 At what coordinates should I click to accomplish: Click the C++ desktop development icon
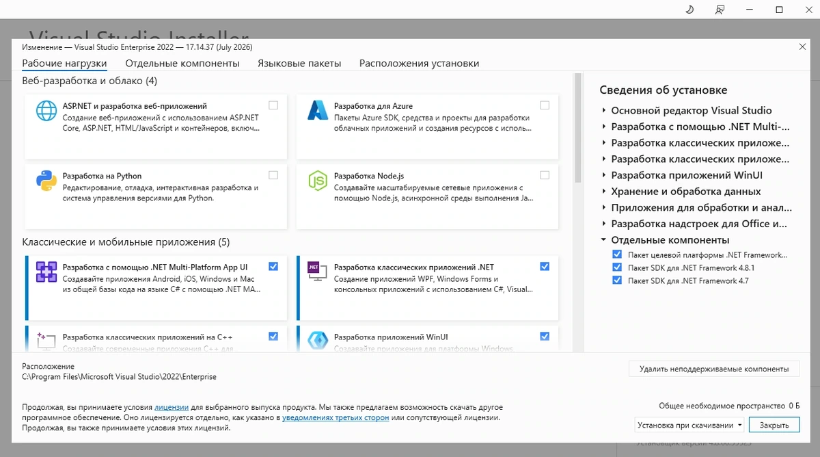click(x=46, y=341)
